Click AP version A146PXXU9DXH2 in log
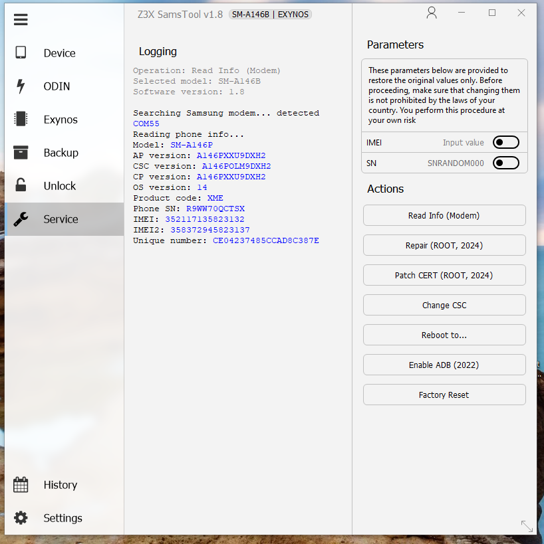The width and height of the screenshot is (544, 544). tap(231, 155)
